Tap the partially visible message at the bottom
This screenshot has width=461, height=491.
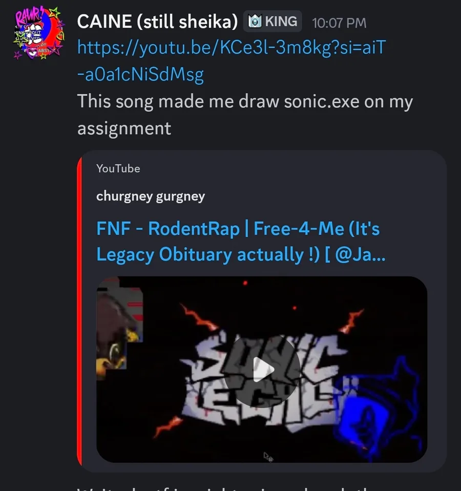[230, 486]
